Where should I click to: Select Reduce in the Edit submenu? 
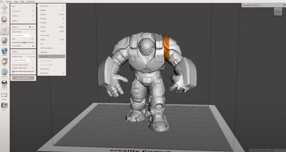[x=52, y=14]
